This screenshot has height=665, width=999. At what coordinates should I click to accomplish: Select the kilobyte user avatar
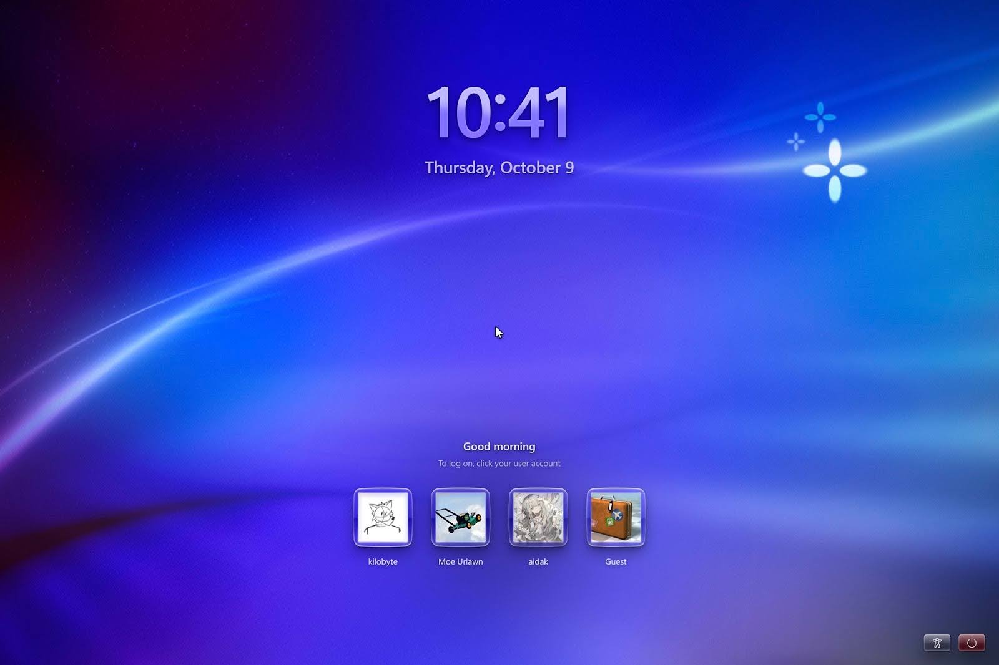(383, 517)
